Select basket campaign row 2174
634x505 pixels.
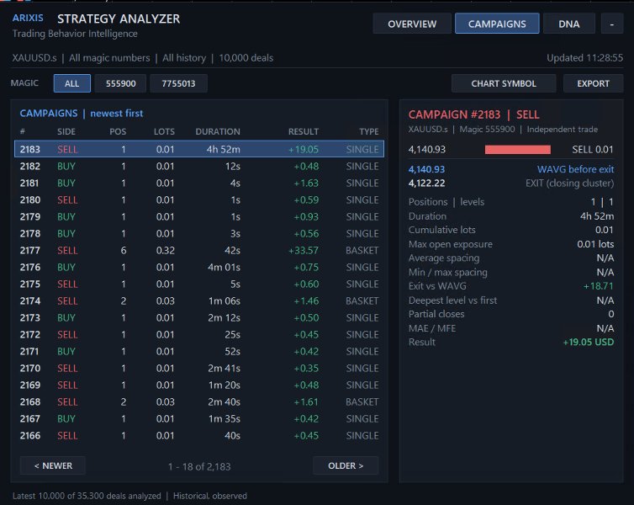[199, 301]
